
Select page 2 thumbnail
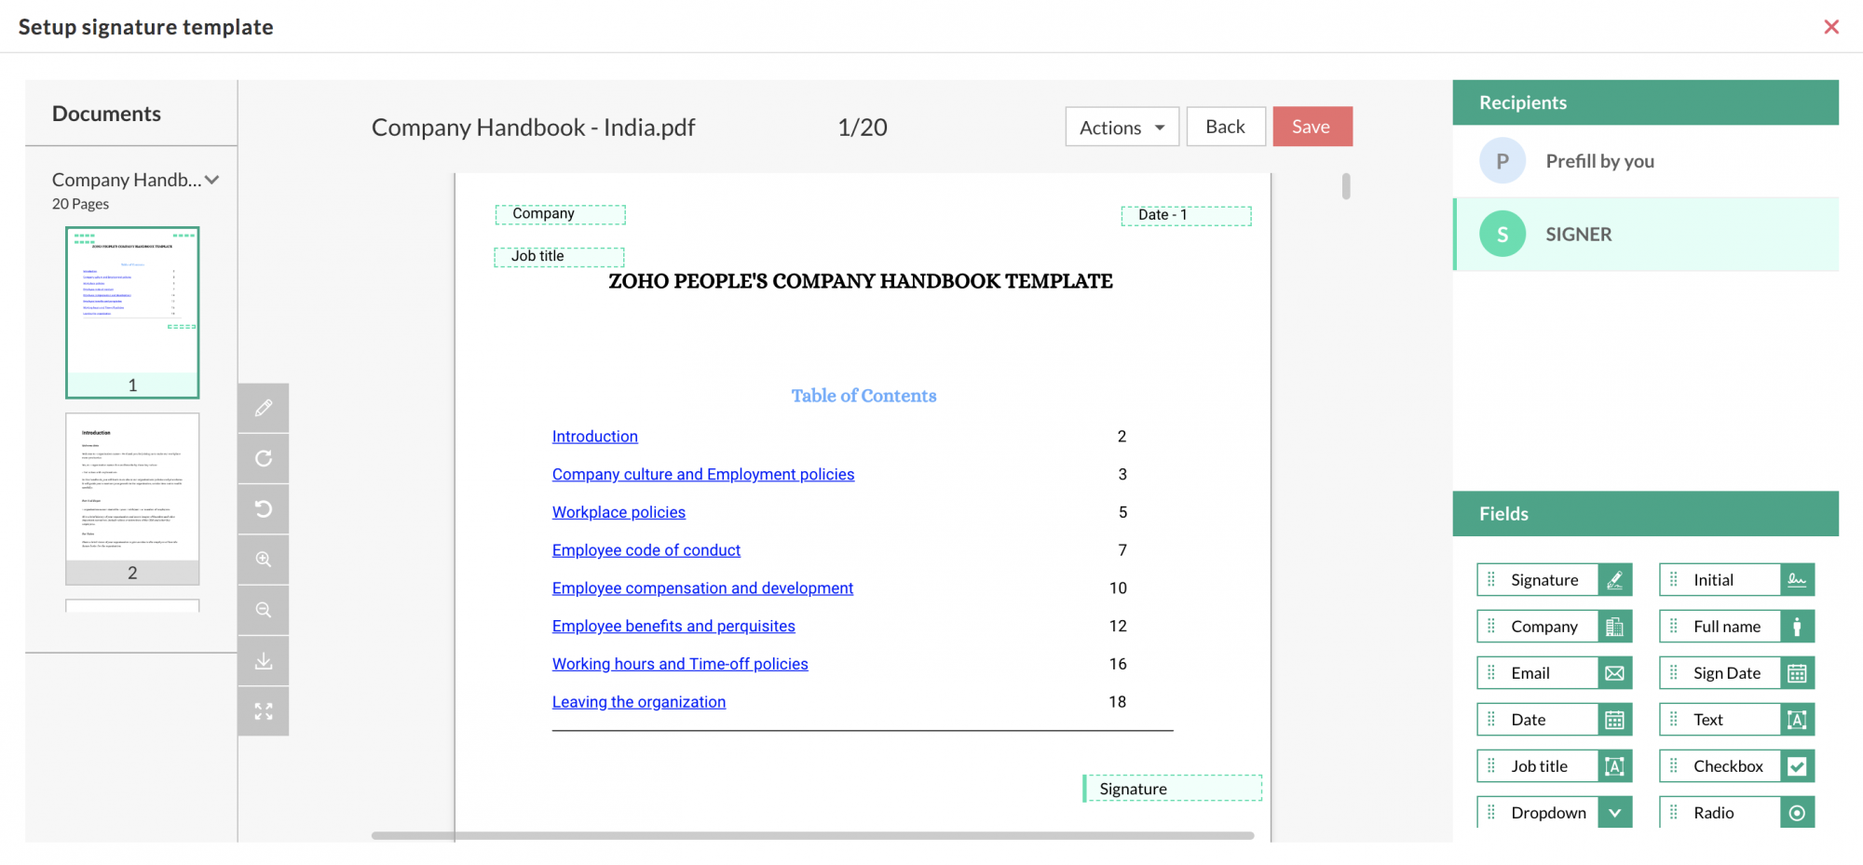click(x=132, y=499)
